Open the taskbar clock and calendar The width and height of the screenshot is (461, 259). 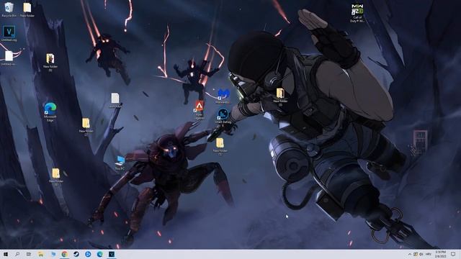(440, 254)
